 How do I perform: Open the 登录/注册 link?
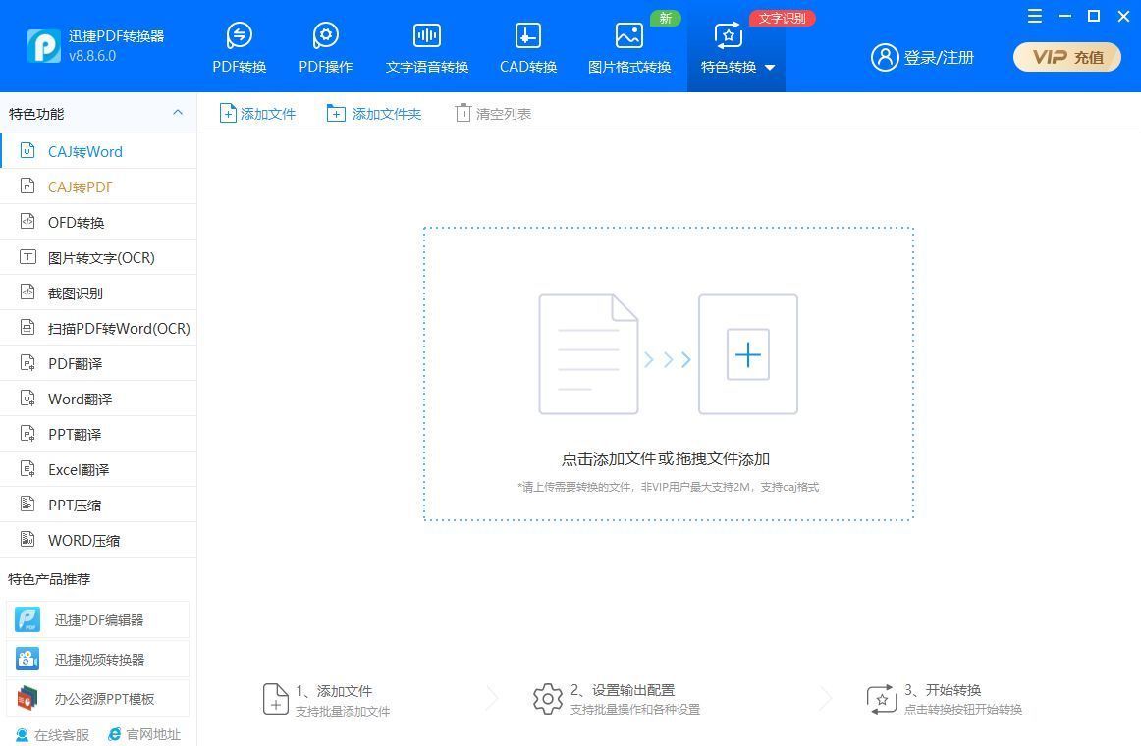click(939, 58)
